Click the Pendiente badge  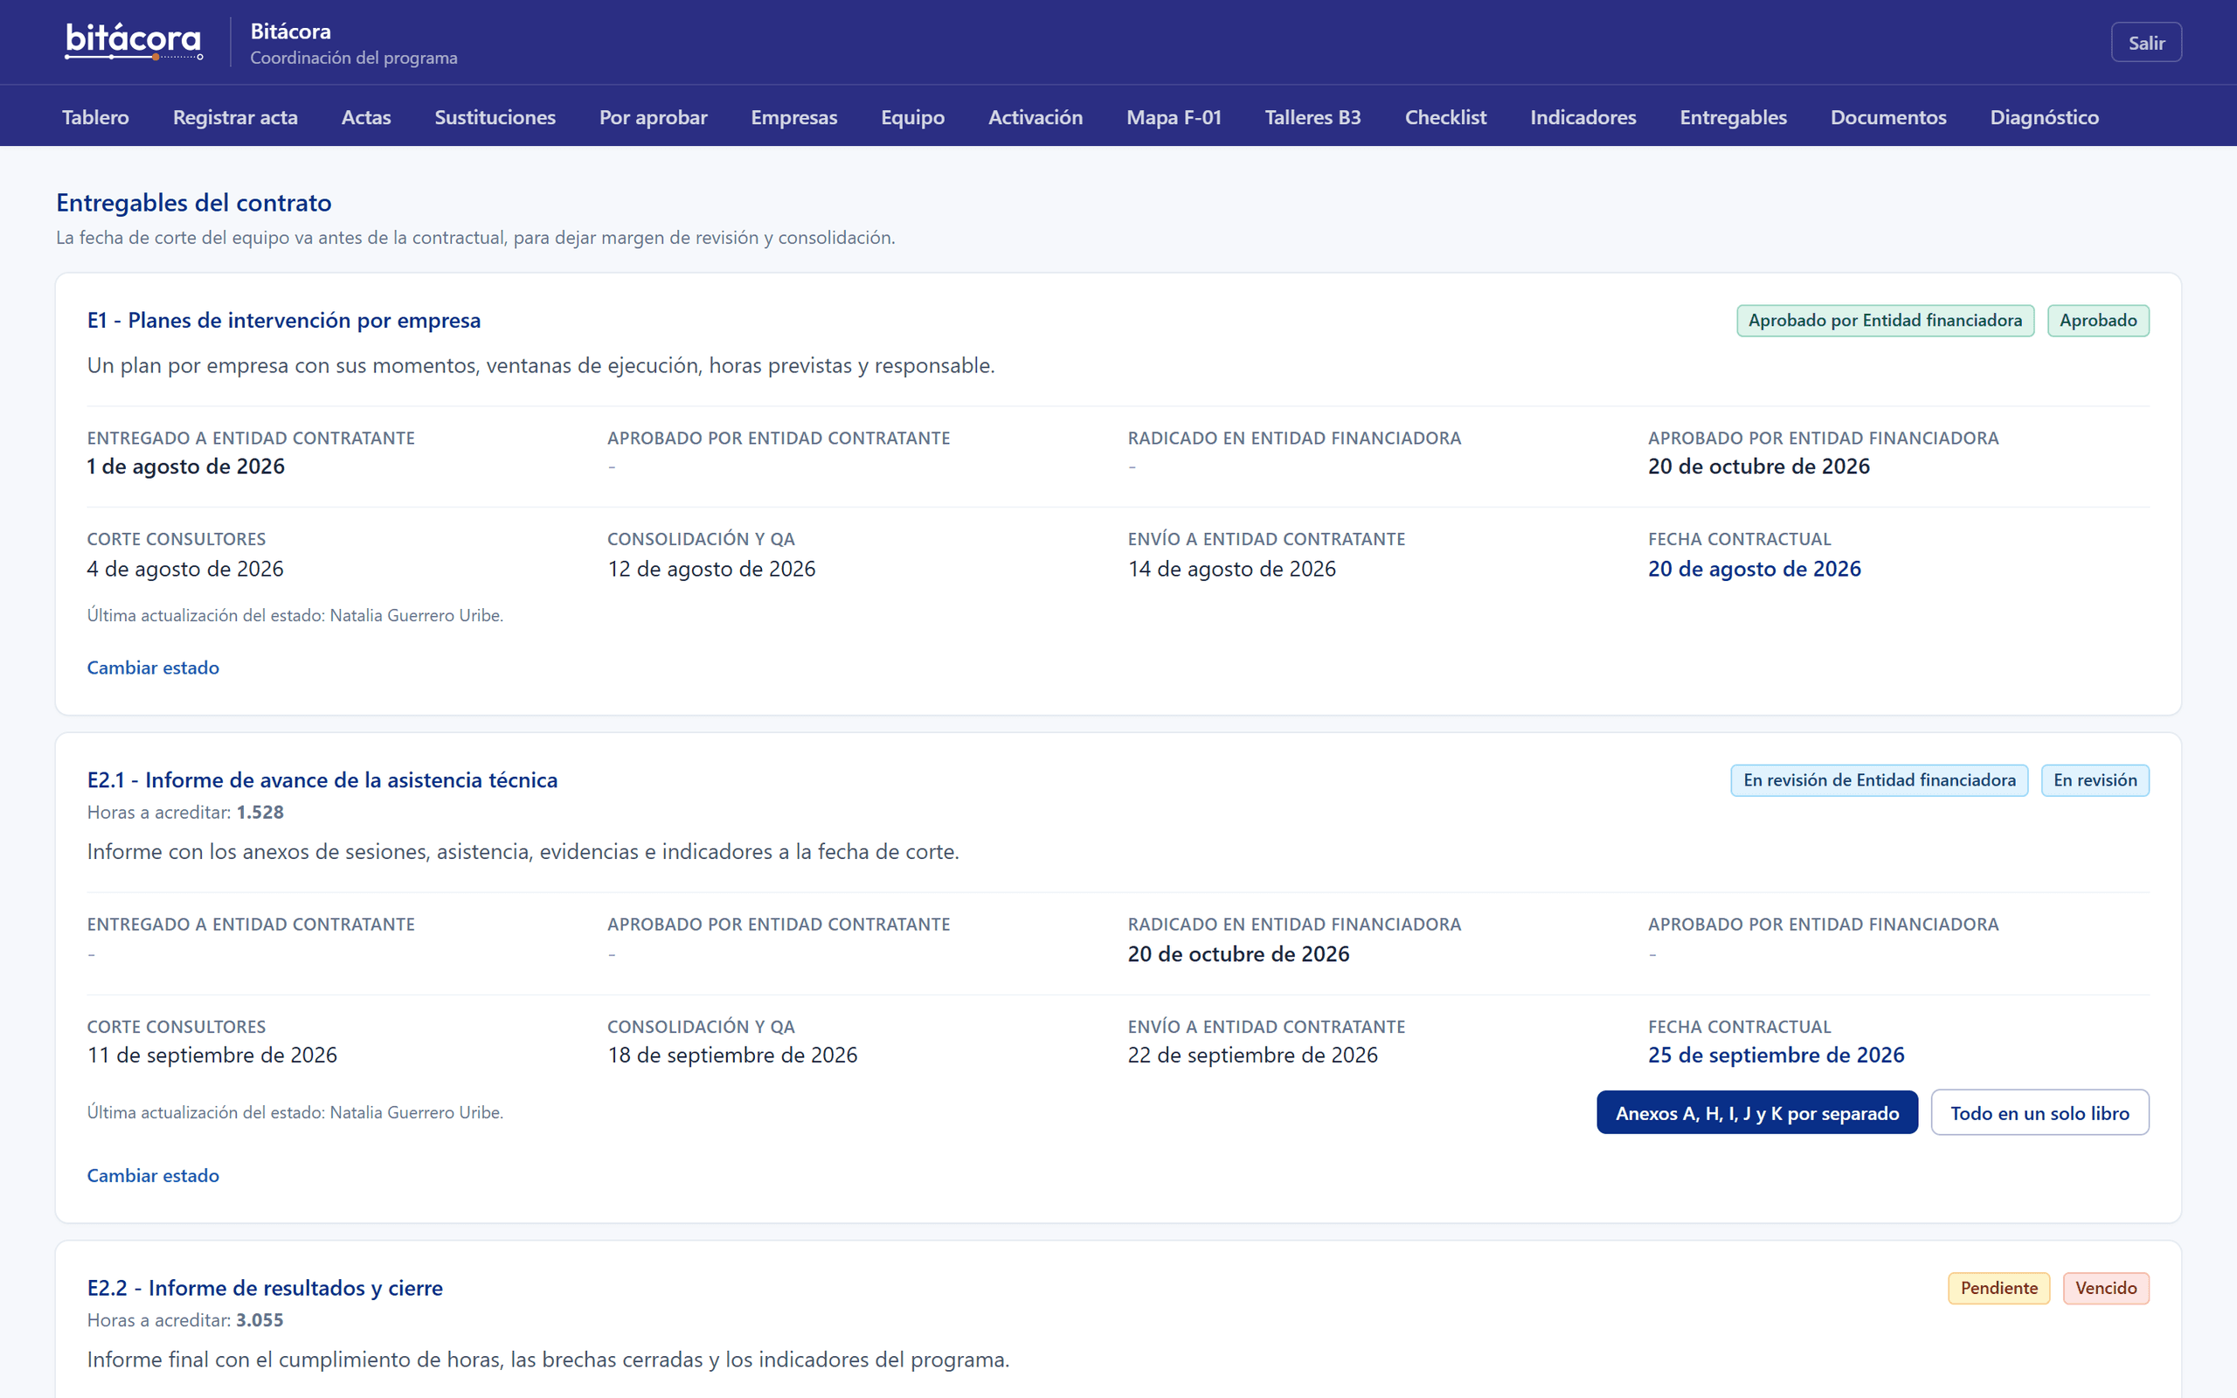[x=1998, y=1288]
